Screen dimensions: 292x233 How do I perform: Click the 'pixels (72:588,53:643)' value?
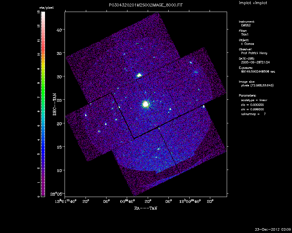pyautogui.click(x=257, y=85)
